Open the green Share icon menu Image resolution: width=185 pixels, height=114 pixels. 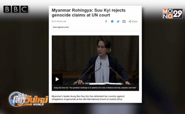tap(130, 21)
